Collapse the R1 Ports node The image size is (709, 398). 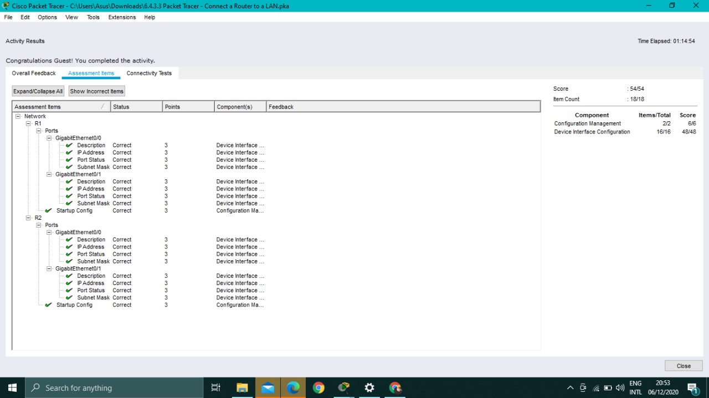(x=39, y=131)
